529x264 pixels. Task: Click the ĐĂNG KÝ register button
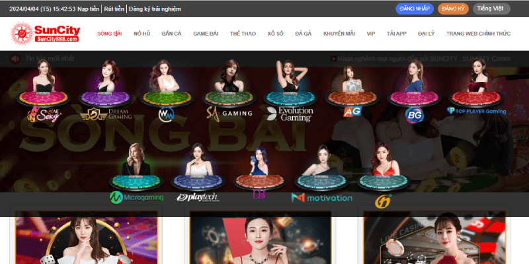(x=453, y=9)
